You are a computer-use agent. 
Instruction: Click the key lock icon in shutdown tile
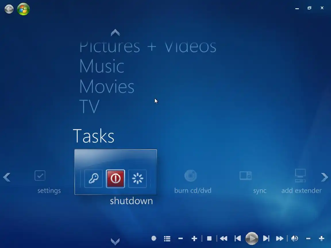point(93,179)
